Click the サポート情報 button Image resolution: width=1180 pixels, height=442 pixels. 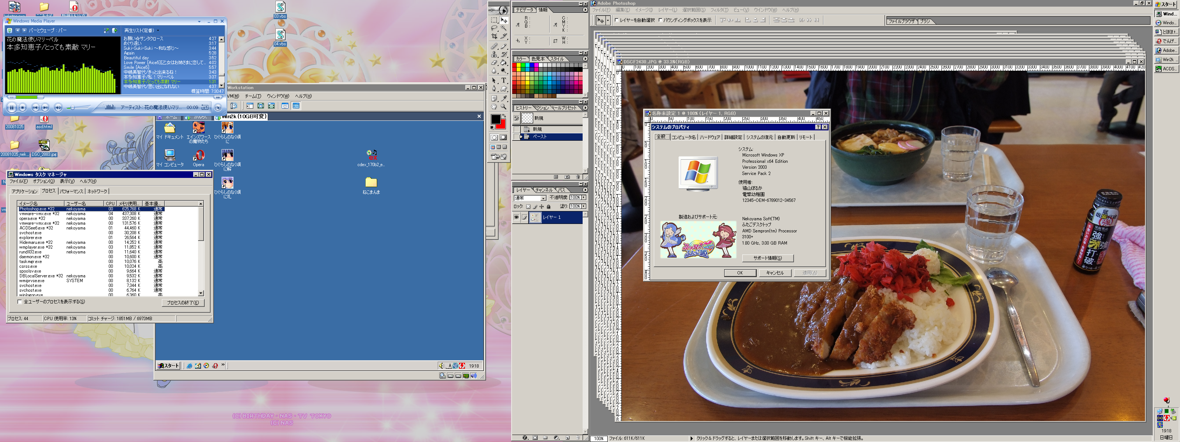[x=767, y=258]
